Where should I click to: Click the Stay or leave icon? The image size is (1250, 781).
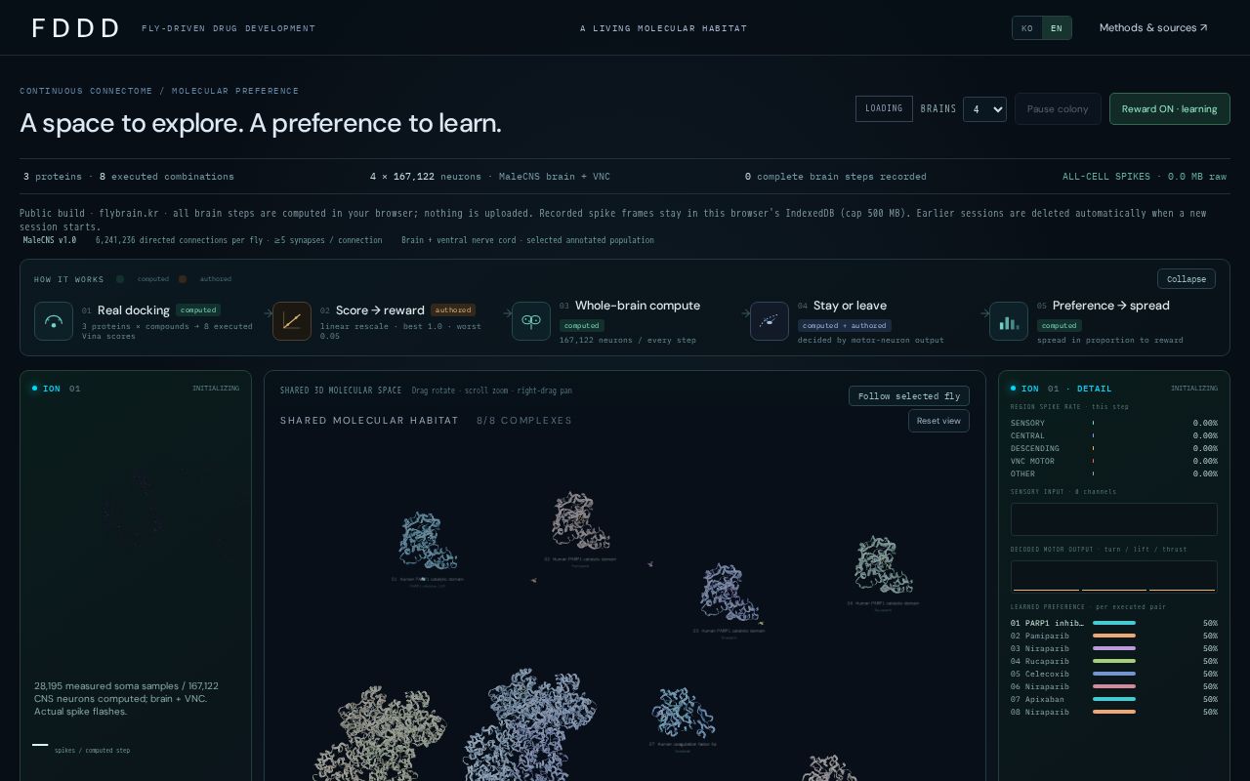pyautogui.click(x=770, y=321)
